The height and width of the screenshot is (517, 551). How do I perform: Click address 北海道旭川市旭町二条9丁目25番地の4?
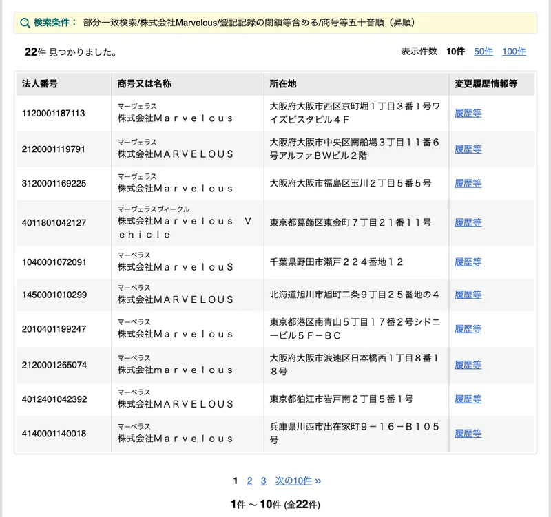(354, 295)
